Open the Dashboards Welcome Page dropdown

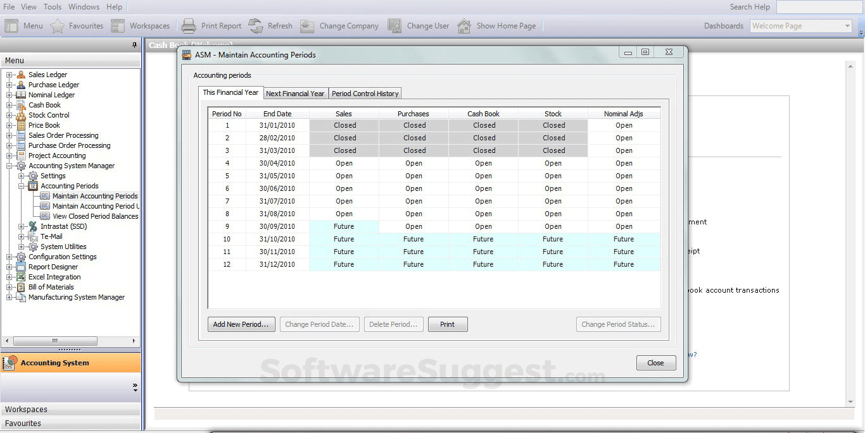coord(847,26)
